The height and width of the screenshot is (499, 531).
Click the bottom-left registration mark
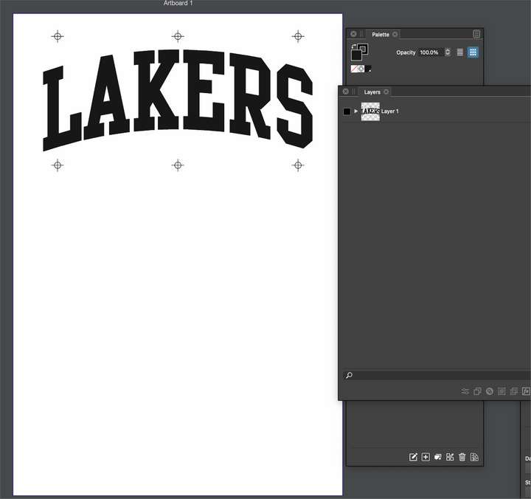click(x=58, y=165)
